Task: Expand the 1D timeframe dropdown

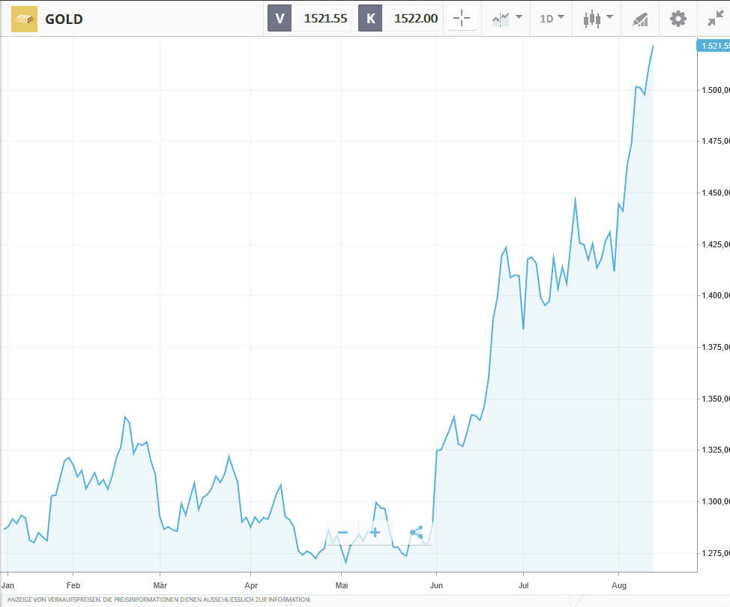Action: (552, 18)
